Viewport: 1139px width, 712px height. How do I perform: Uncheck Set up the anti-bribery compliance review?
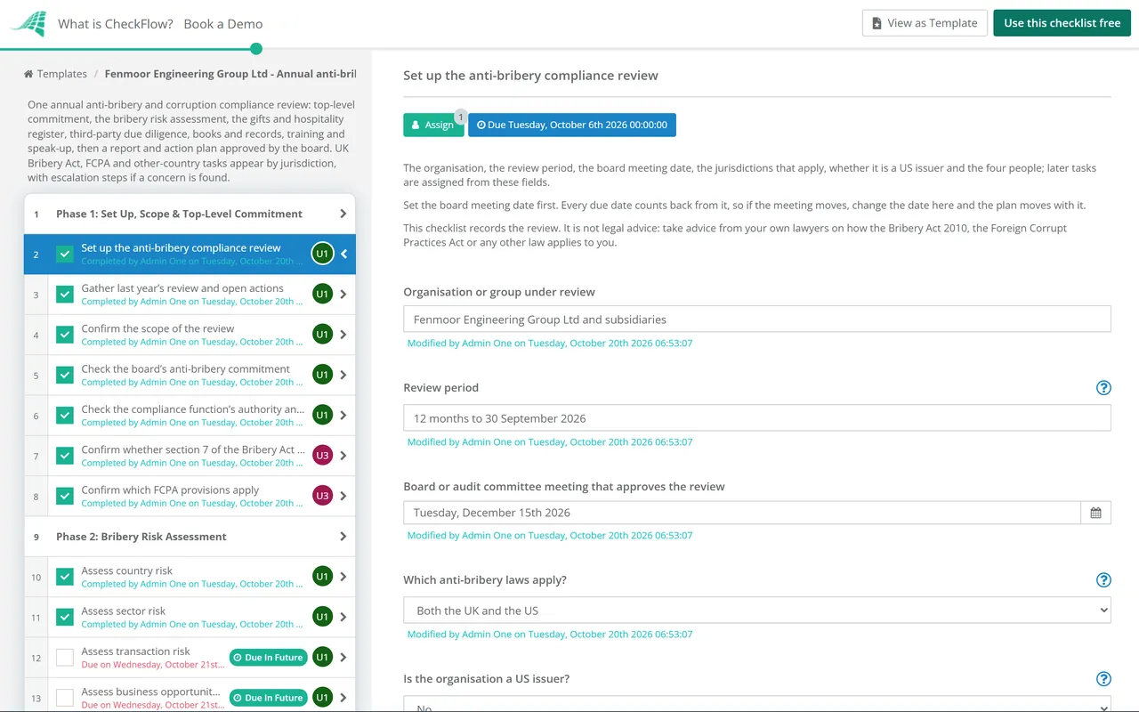[65, 255]
